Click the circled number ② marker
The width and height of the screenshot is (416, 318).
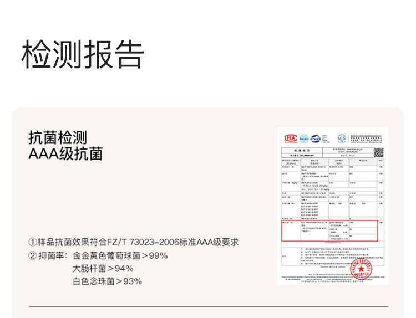click(33, 255)
